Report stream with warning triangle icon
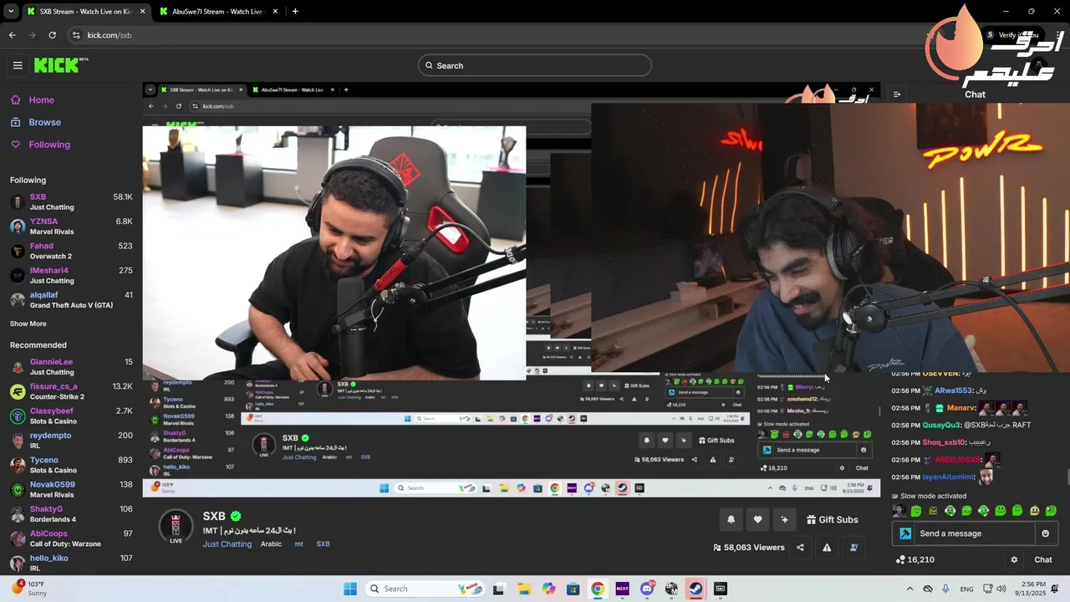 [x=827, y=548]
